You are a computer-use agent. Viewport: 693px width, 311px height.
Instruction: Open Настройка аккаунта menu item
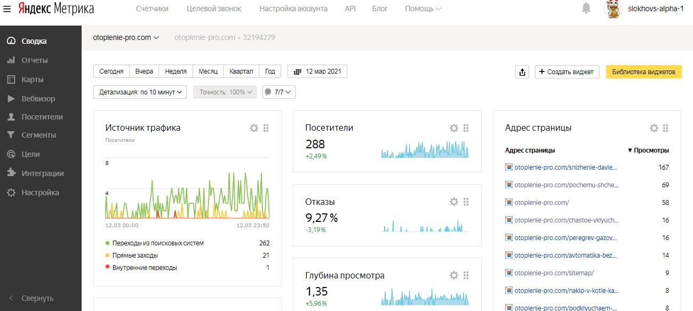(x=293, y=9)
